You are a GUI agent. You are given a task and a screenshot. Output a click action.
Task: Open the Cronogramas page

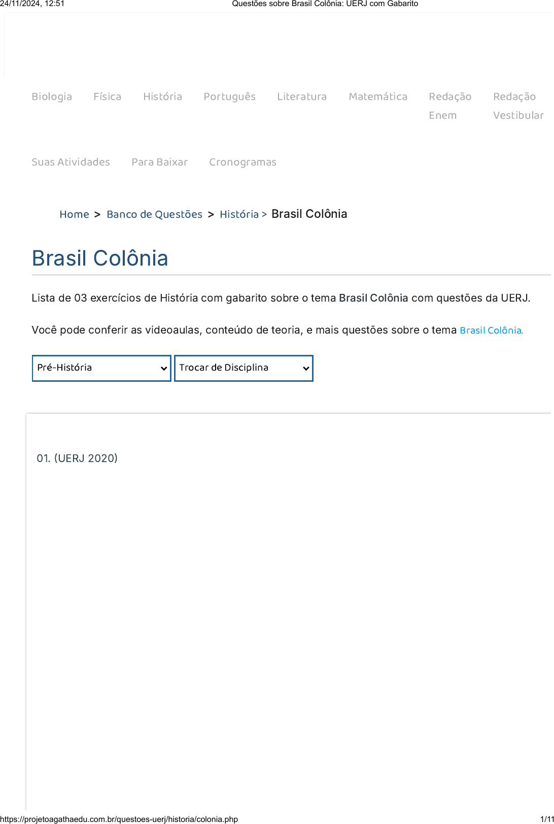[243, 162]
